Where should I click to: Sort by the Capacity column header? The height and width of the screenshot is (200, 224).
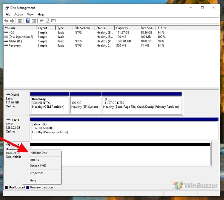coord(127,28)
